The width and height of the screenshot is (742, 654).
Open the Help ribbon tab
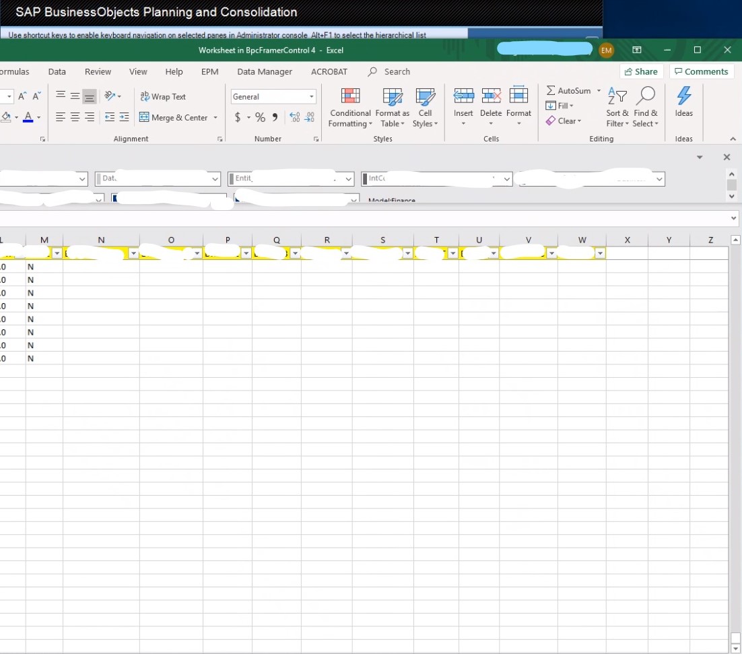[174, 71]
